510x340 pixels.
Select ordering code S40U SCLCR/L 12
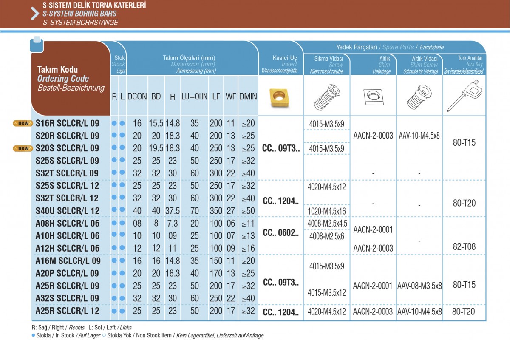68,211
